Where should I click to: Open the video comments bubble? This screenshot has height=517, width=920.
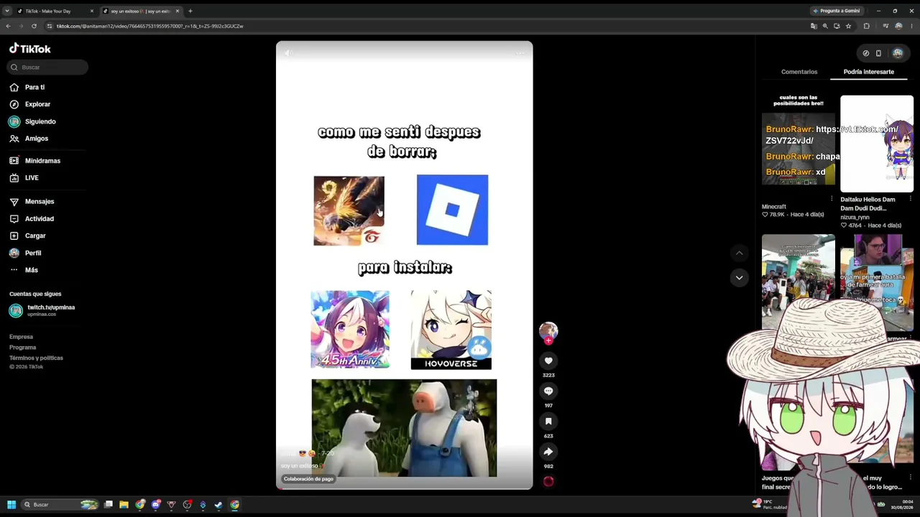(x=548, y=391)
